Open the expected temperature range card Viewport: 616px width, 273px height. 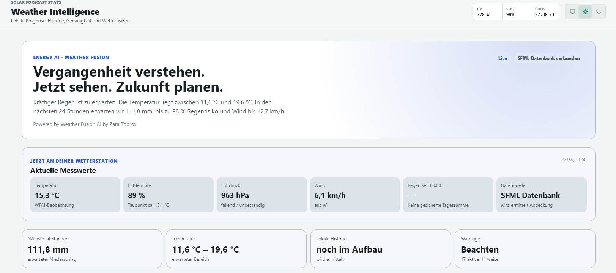[x=236, y=249]
